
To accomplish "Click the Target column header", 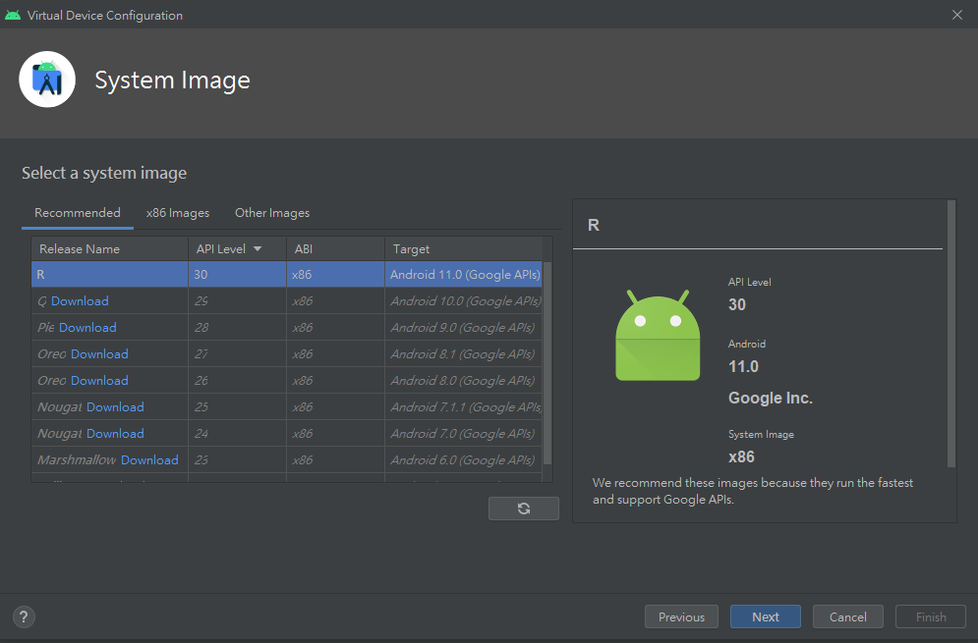I will click(463, 248).
